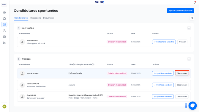Open the user avatar at sidebar bottom

point(4,106)
